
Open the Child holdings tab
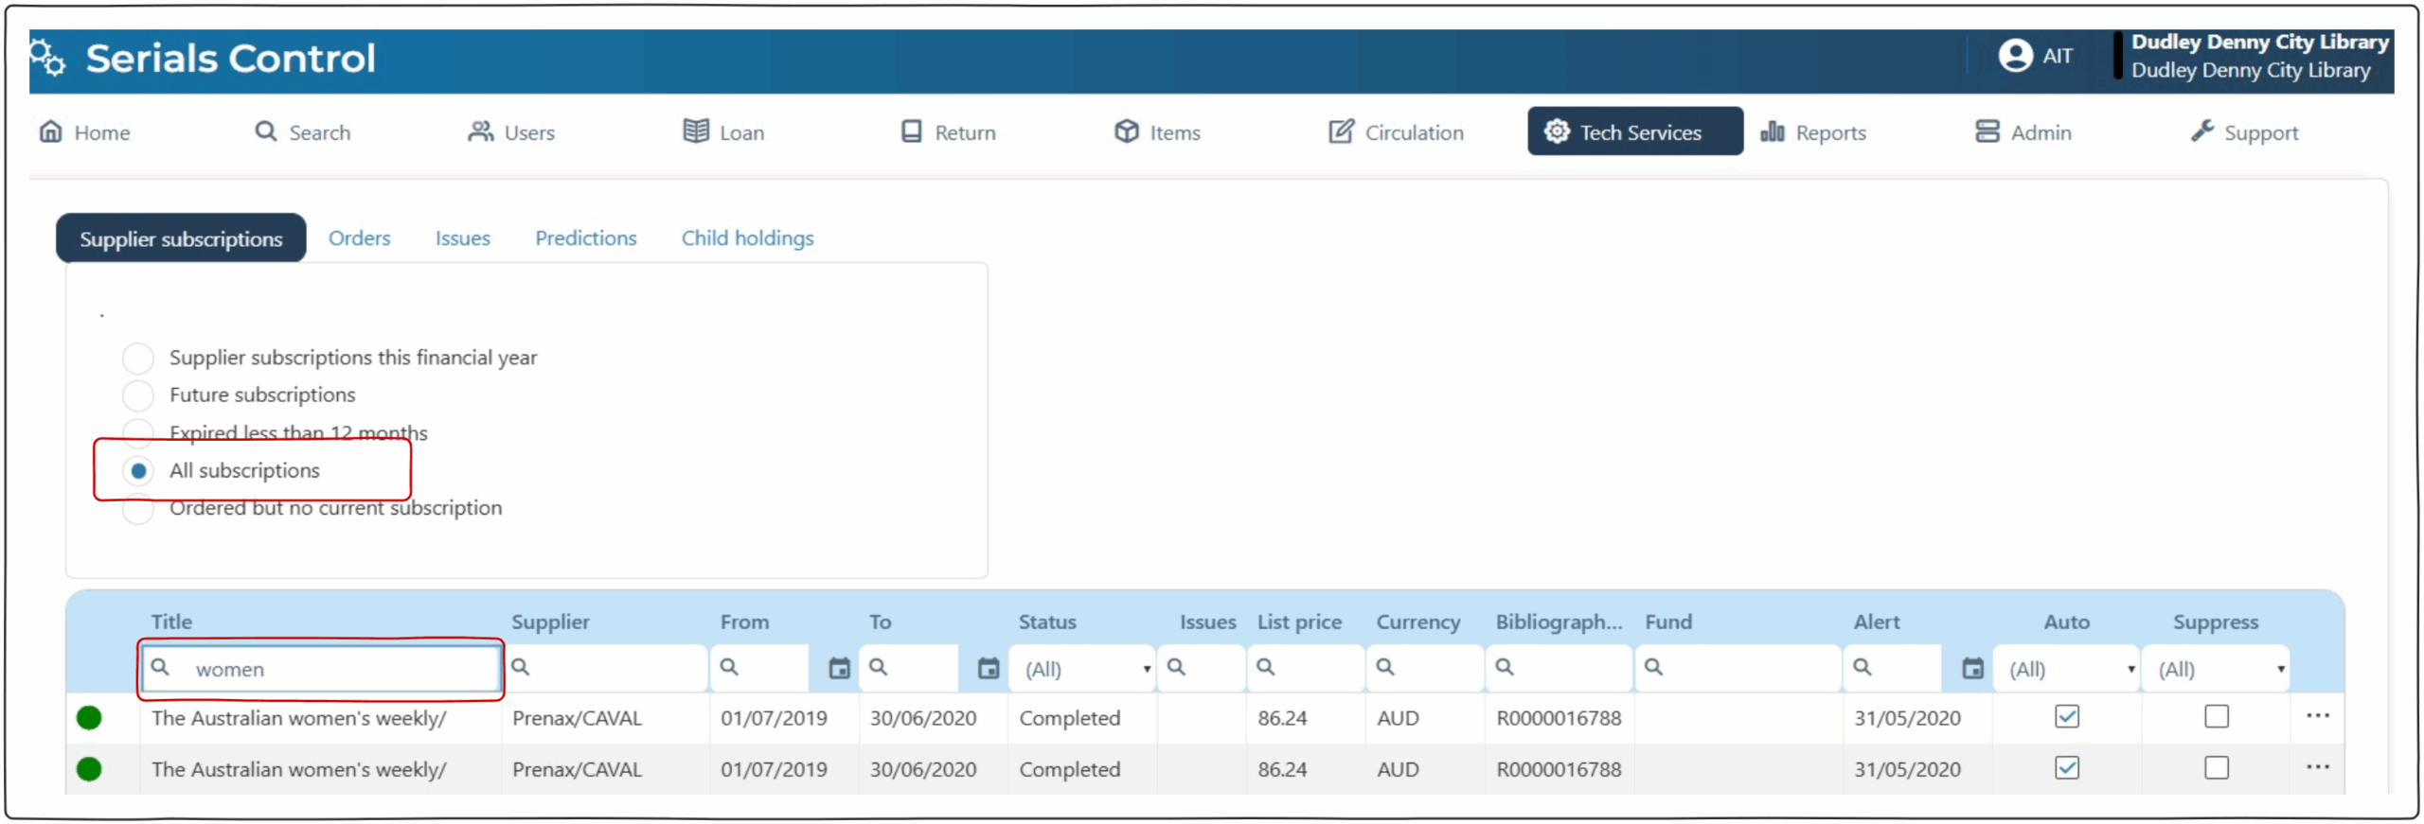click(747, 238)
